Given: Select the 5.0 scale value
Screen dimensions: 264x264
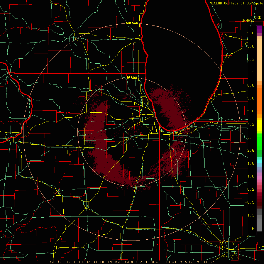Looking at the screenshot, I should click(251, 111).
